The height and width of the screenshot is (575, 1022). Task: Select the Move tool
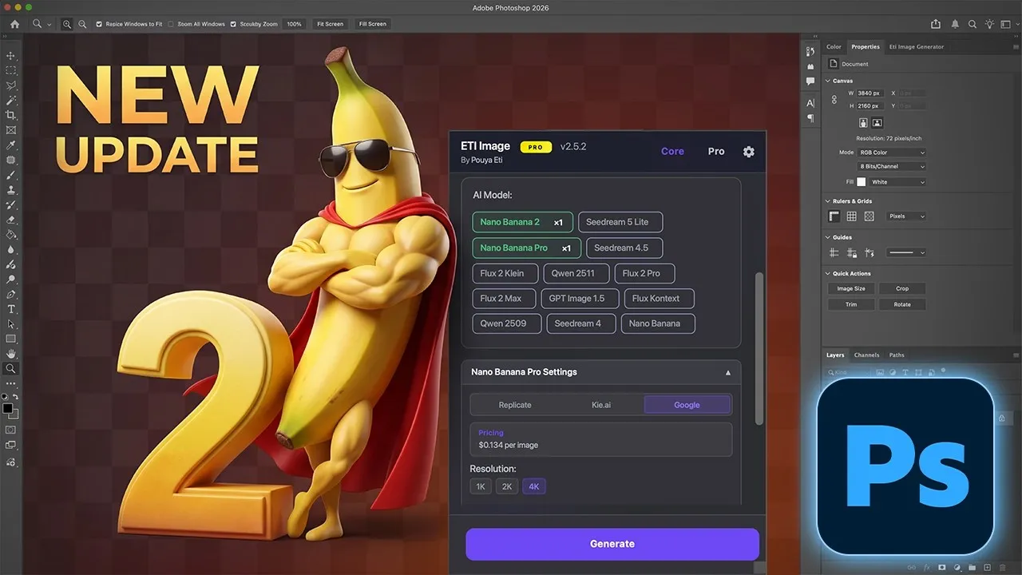[11, 56]
